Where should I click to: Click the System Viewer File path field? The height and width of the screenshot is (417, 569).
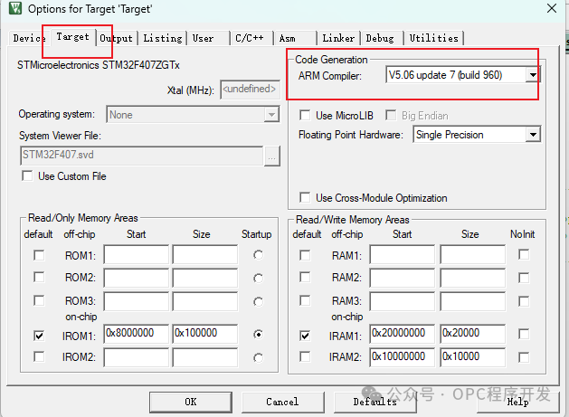(x=141, y=156)
